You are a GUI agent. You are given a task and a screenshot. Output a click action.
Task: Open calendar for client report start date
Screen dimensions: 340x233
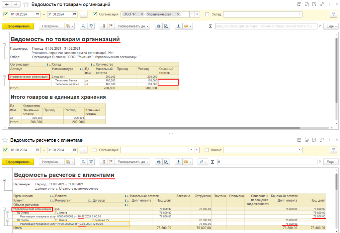click(38, 150)
